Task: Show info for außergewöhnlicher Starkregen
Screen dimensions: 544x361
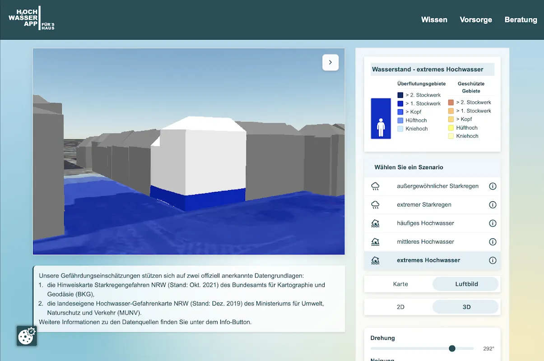Action: [493, 186]
